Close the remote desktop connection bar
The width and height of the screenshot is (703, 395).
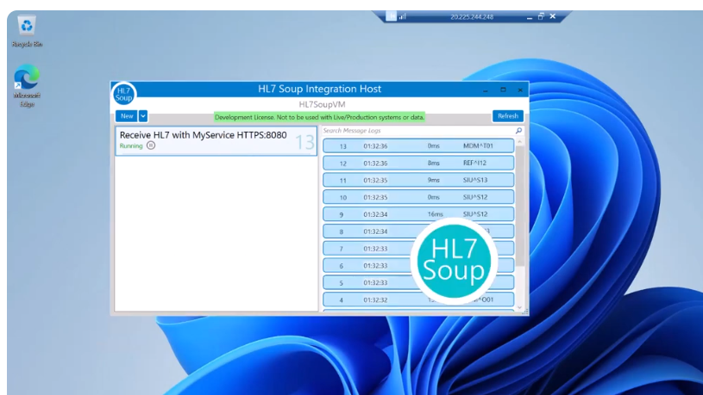click(553, 16)
